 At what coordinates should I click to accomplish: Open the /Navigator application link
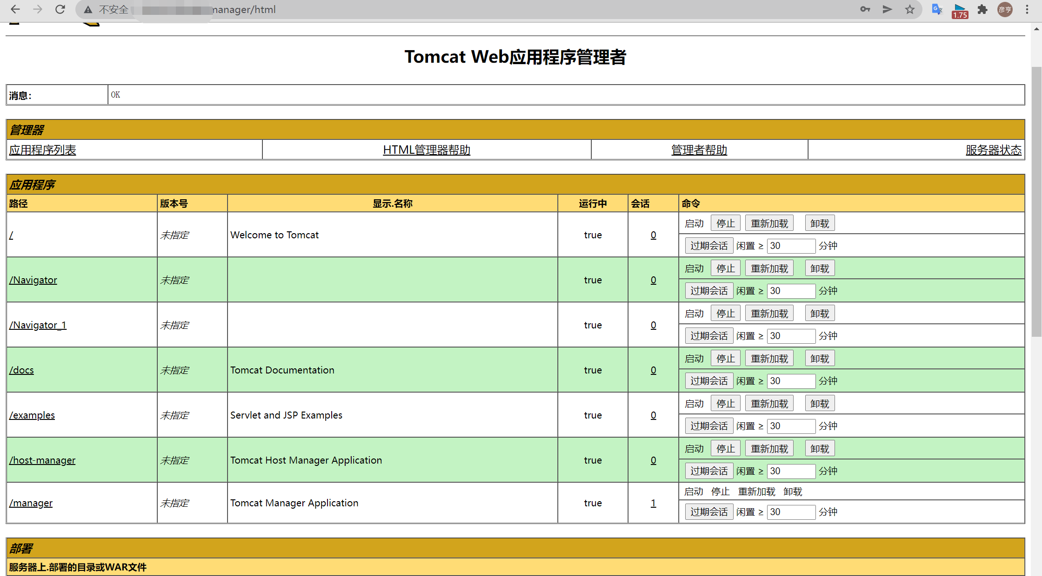click(33, 280)
